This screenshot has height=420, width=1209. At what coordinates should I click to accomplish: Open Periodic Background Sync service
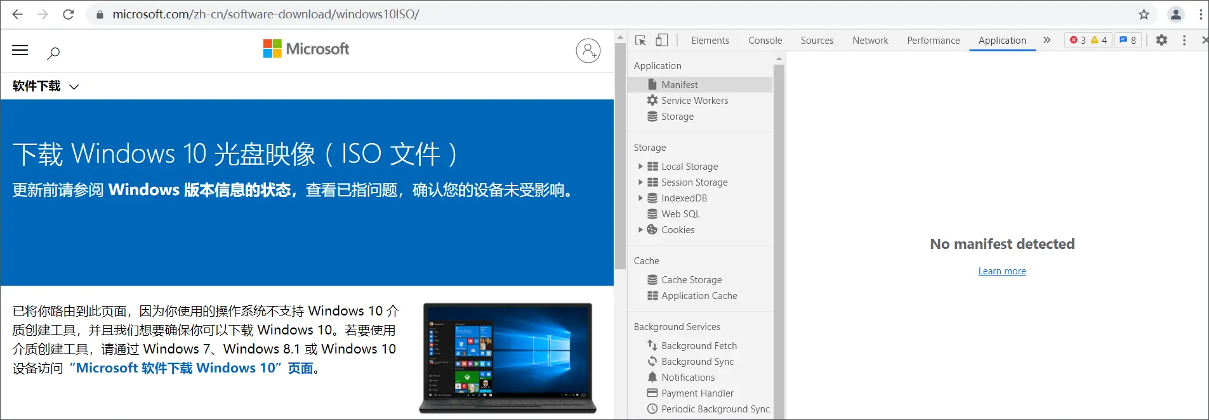tap(715, 409)
